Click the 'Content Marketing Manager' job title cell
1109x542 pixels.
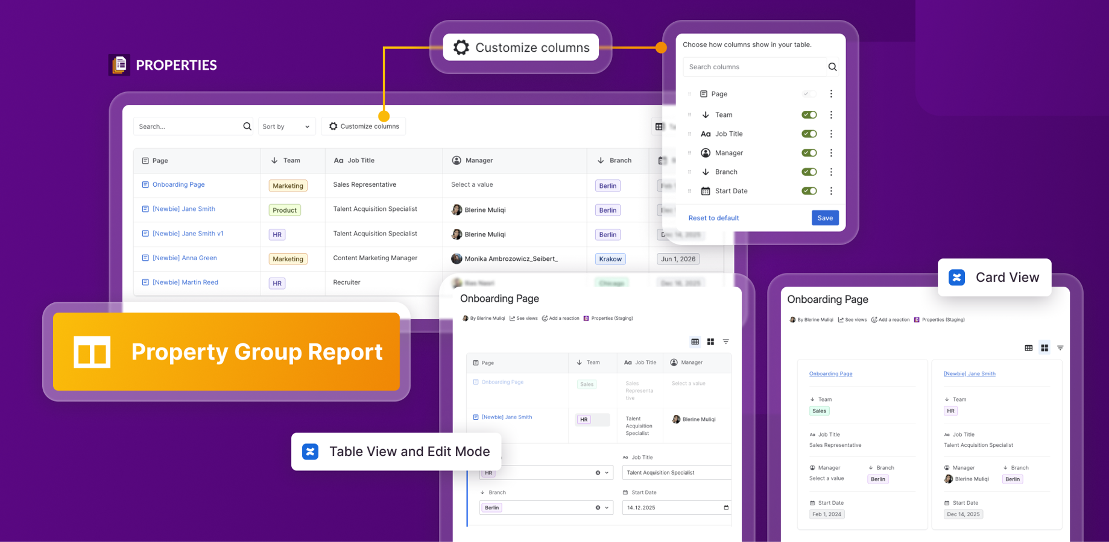pyautogui.click(x=375, y=258)
